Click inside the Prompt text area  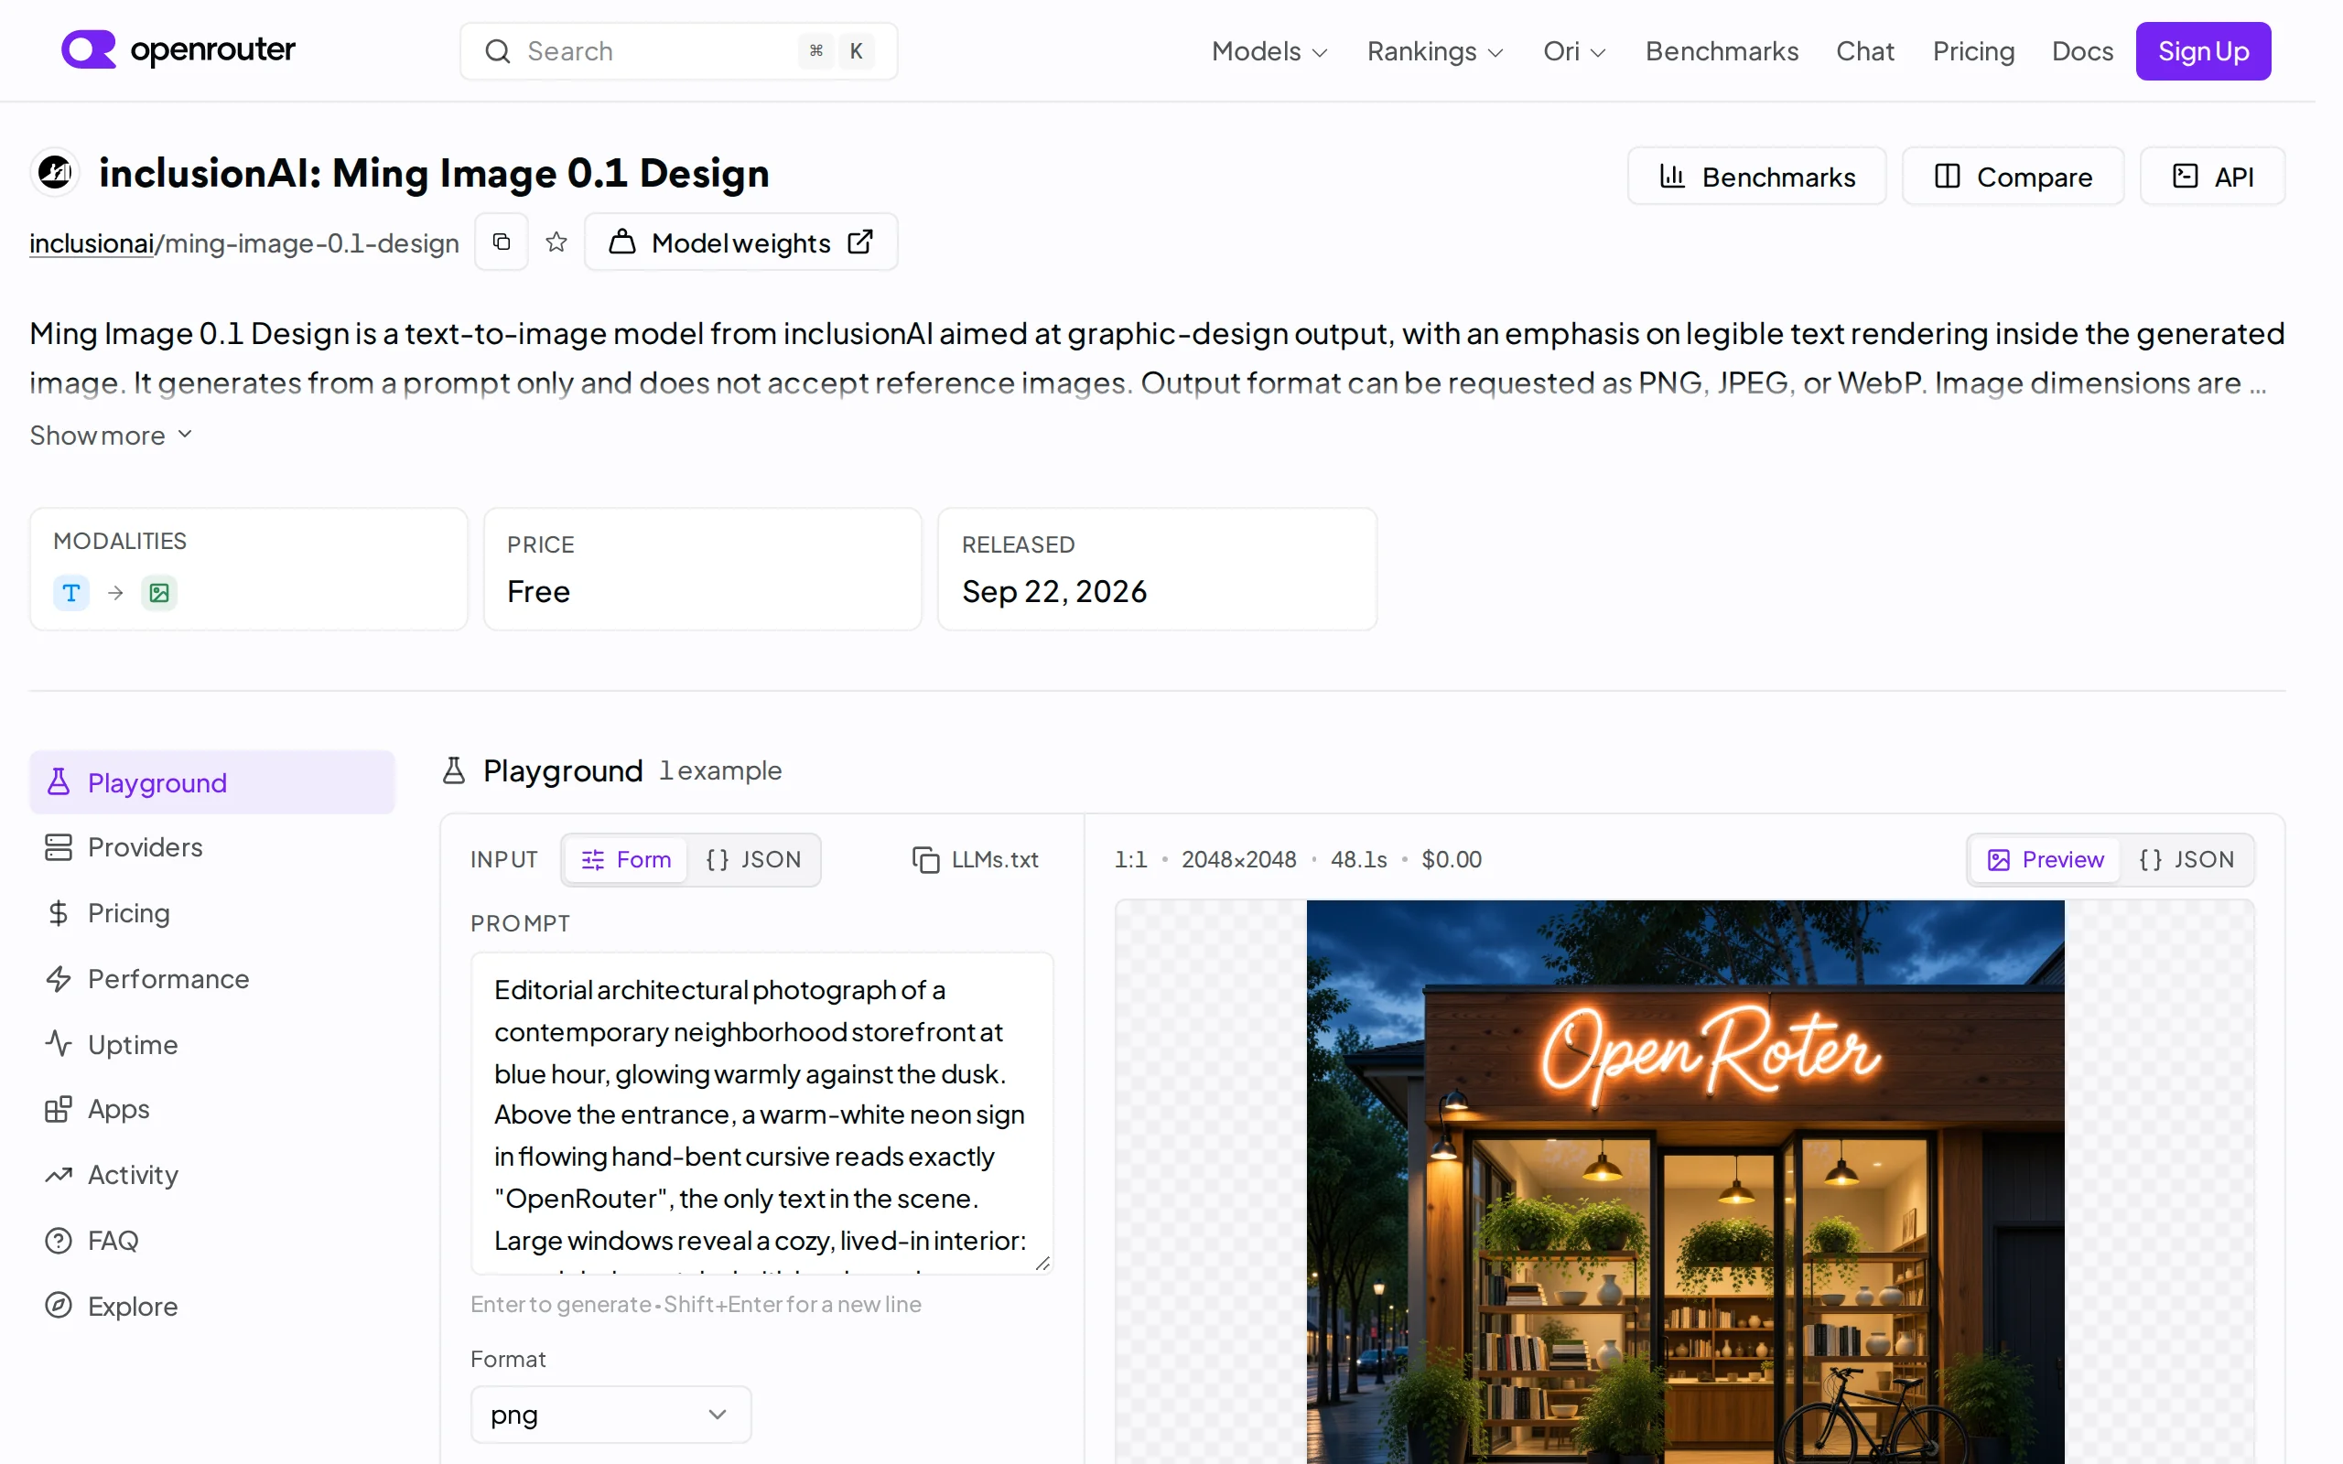[x=762, y=1114]
